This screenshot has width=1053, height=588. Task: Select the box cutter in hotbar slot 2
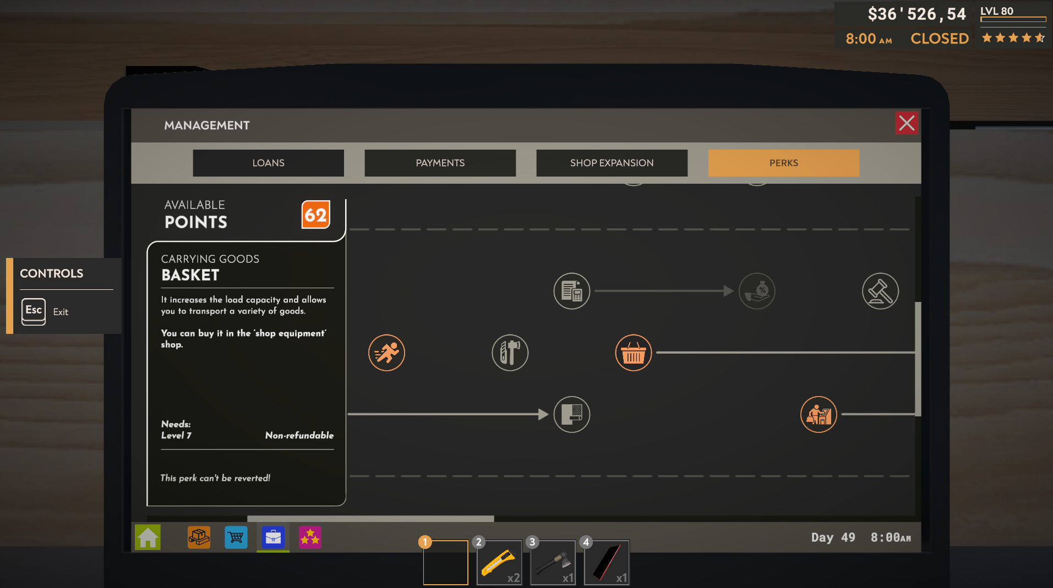click(x=499, y=563)
